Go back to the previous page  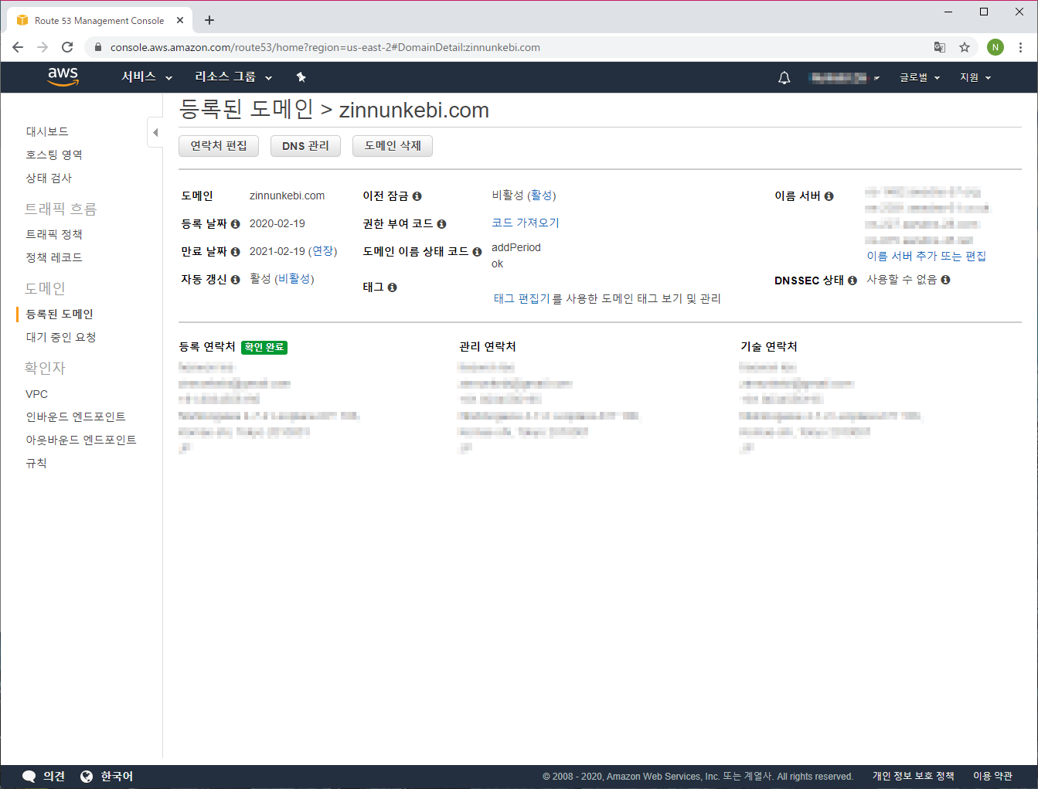[x=18, y=47]
